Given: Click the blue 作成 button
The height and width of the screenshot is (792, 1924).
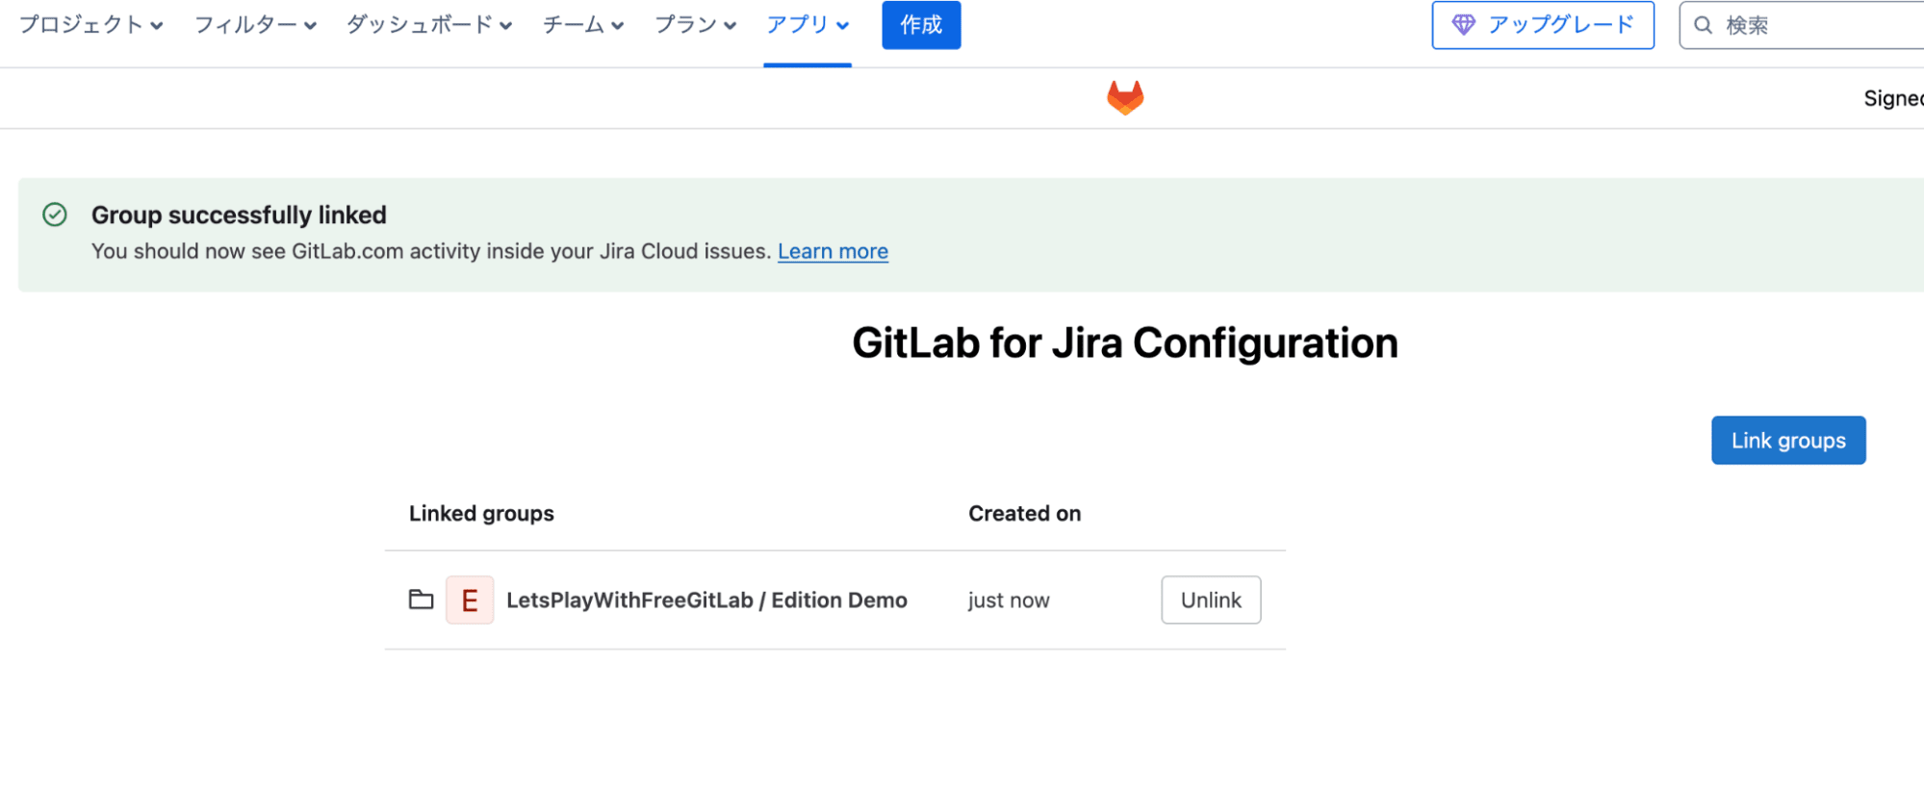Looking at the screenshot, I should click(921, 25).
